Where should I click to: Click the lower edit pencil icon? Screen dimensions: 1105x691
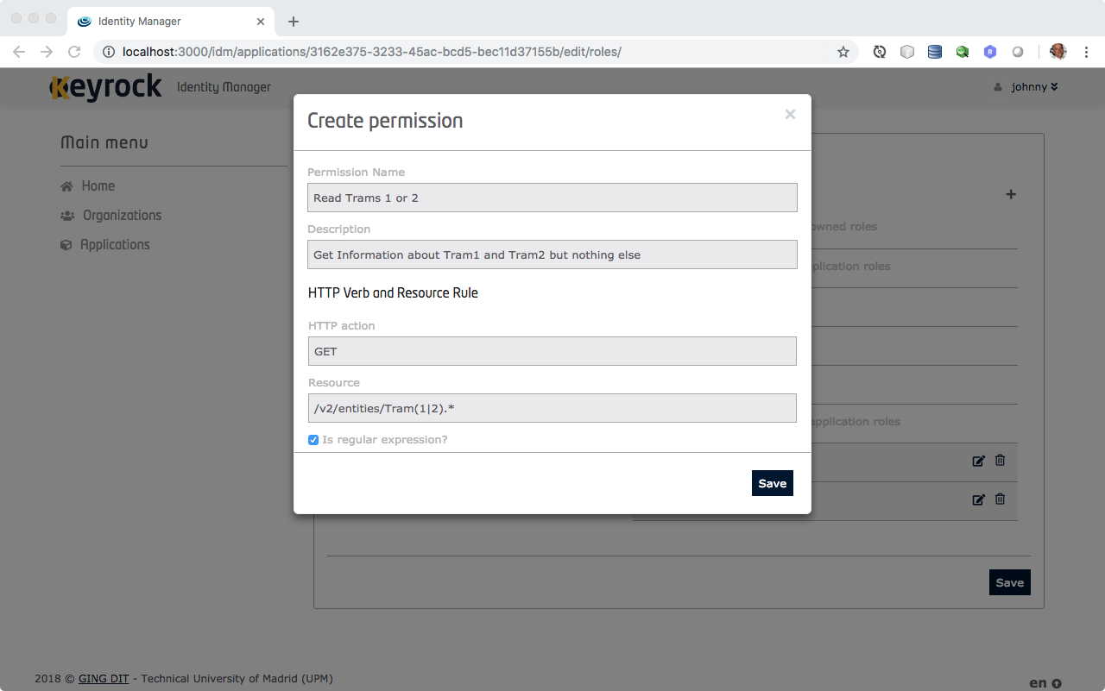(978, 499)
